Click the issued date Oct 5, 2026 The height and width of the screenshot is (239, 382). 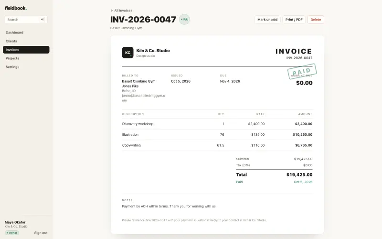(x=180, y=81)
